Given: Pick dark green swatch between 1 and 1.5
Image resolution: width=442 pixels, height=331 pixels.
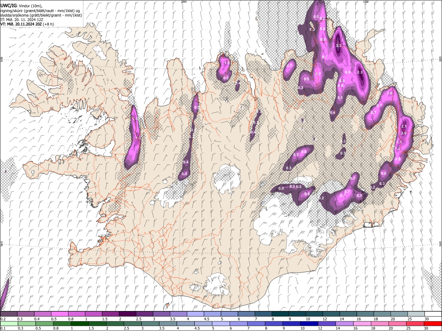Looking at the screenshot, I should pos(80,323).
